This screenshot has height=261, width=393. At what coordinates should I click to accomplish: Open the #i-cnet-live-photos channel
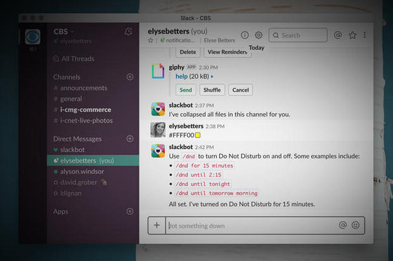83,121
